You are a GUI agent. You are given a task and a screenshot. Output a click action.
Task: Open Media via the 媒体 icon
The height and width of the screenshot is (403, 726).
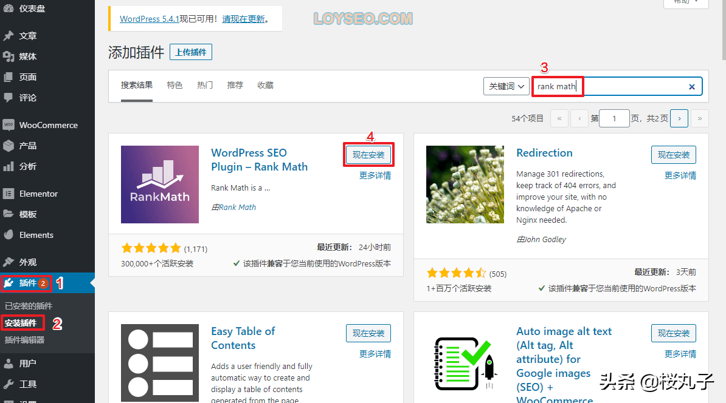pyautogui.click(x=9, y=56)
